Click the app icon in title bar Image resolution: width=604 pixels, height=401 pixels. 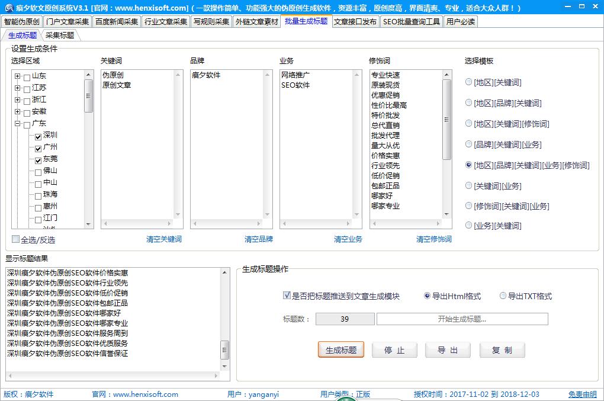point(8,7)
